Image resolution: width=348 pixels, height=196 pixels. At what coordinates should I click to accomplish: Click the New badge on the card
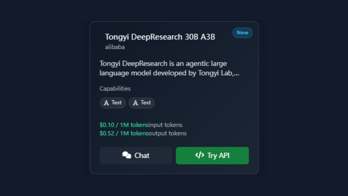(x=242, y=33)
